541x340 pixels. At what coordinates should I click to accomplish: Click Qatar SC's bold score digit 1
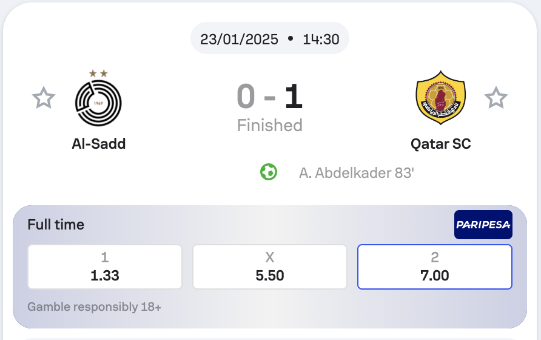(294, 97)
